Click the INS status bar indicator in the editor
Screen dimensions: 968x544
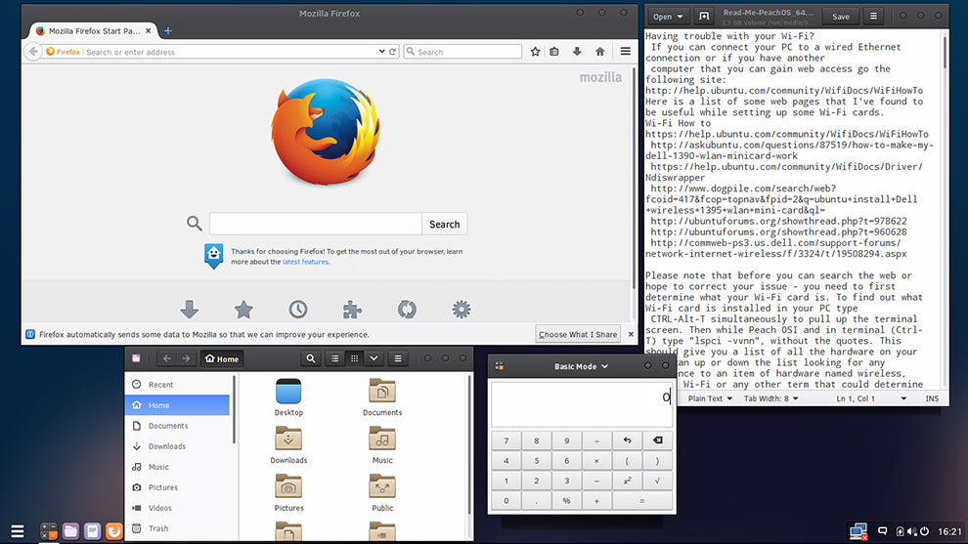click(x=932, y=398)
